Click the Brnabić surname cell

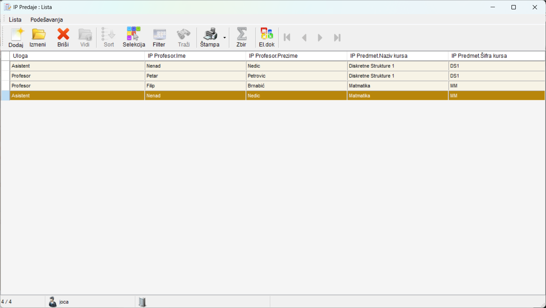297,86
